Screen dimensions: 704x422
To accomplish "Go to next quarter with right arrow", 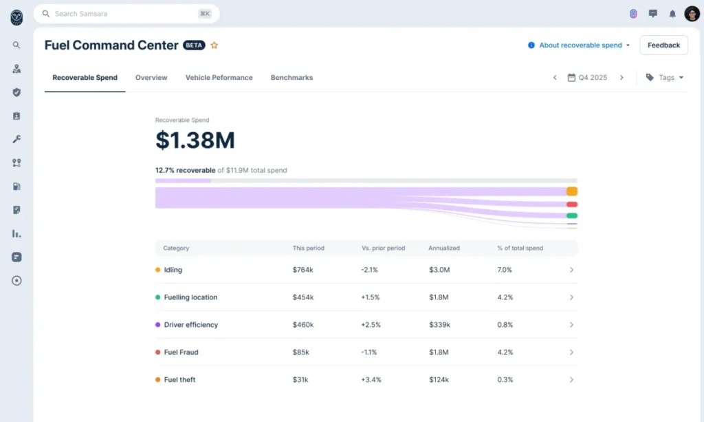I will pyautogui.click(x=621, y=77).
